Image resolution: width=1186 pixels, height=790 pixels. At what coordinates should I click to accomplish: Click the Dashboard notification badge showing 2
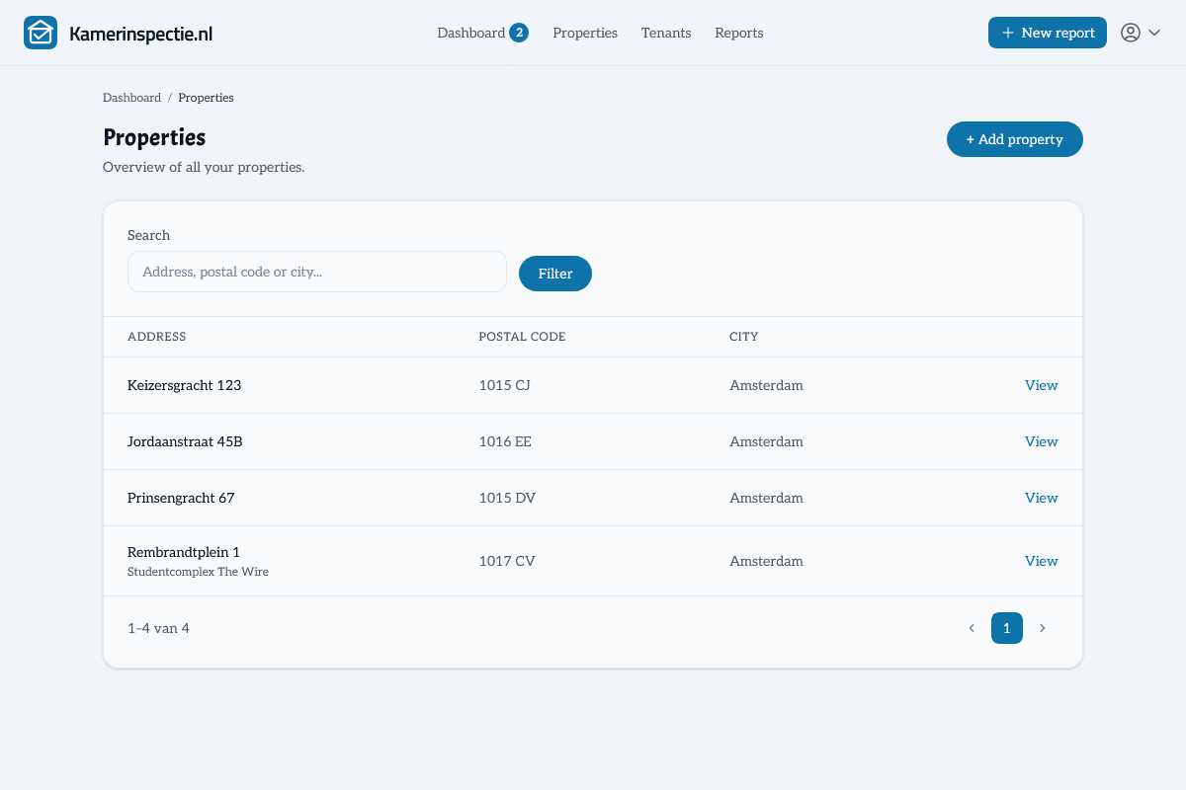point(519,33)
